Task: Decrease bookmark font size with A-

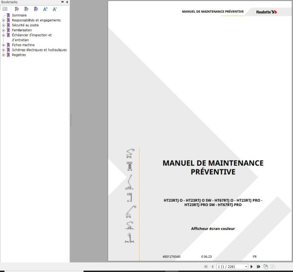Action: (55, 9)
